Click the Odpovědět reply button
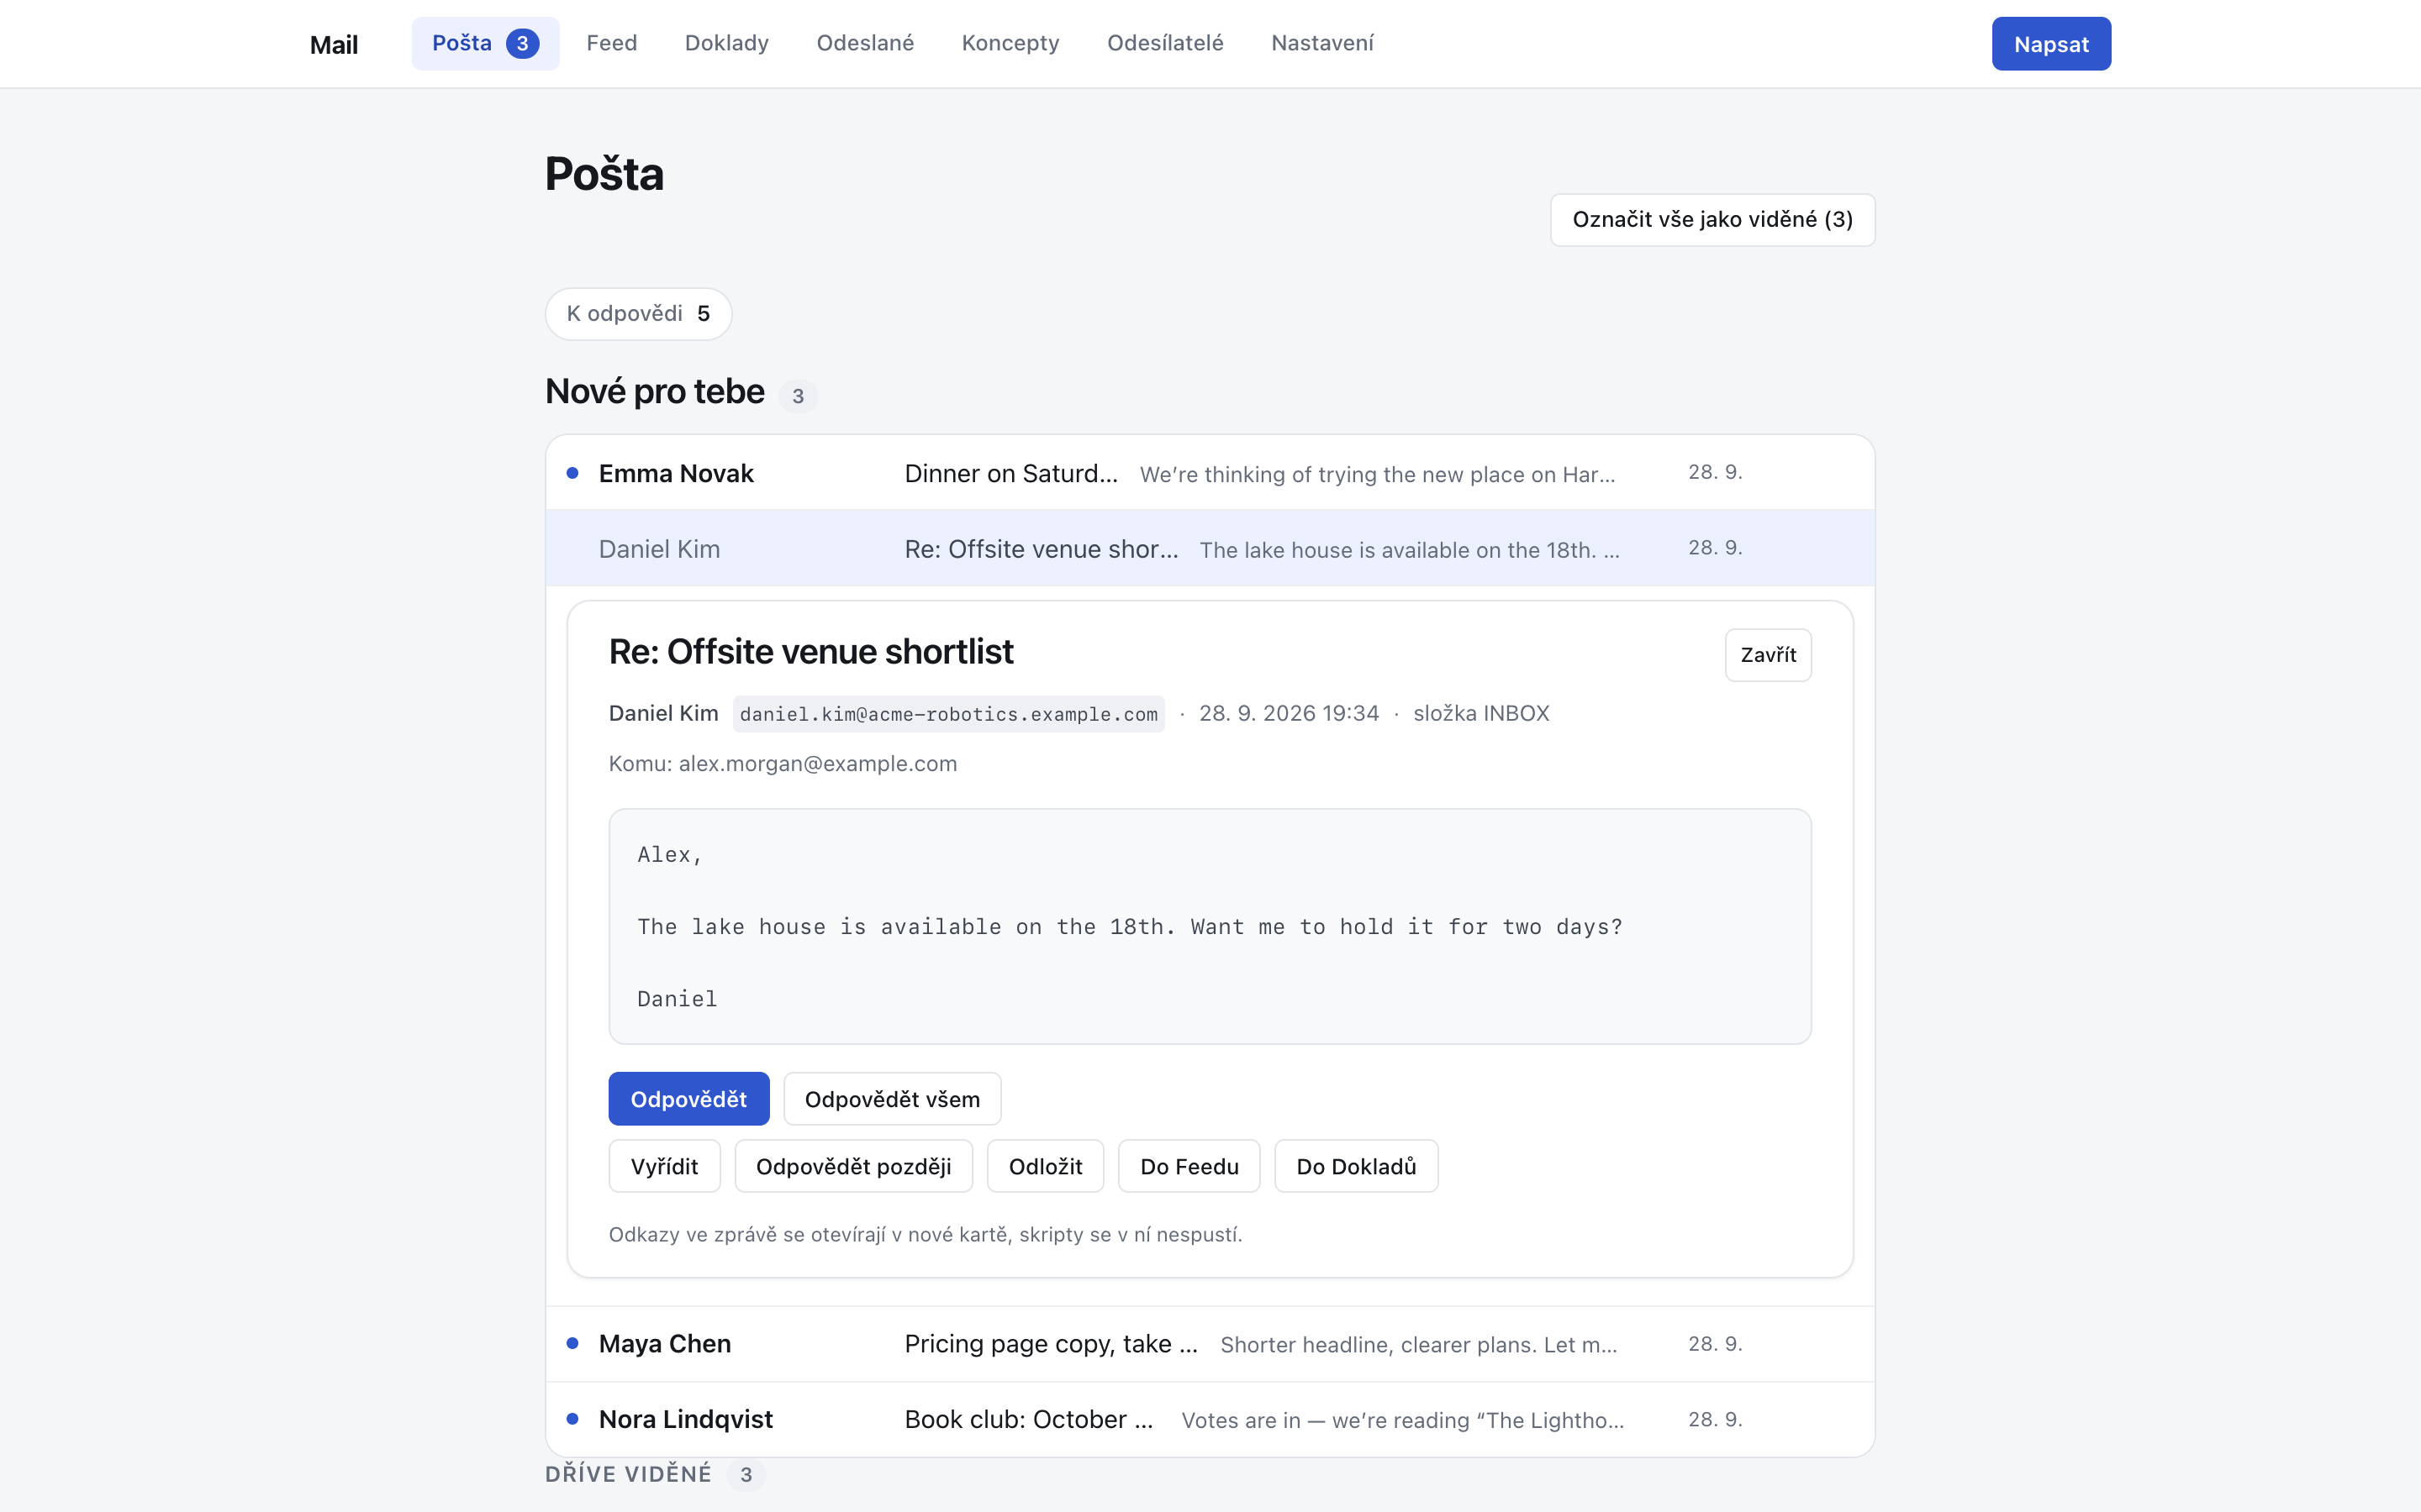The image size is (2421, 1512). pos(688,1099)
